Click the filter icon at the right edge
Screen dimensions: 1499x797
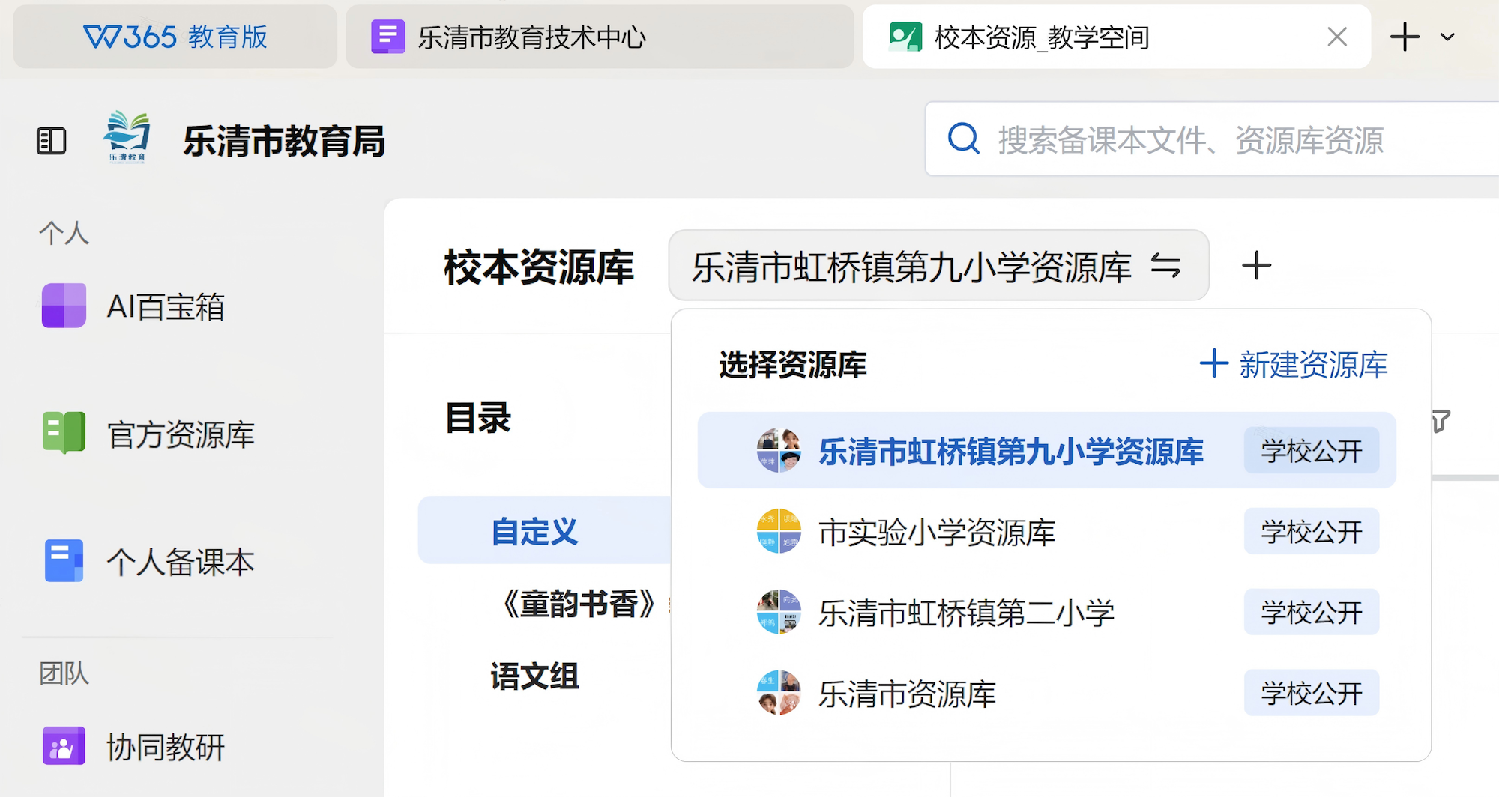click(x=1440, y=421)
